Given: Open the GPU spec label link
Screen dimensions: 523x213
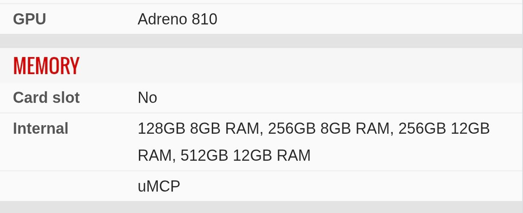Looking at the screenshot, I should coord(29,19).
